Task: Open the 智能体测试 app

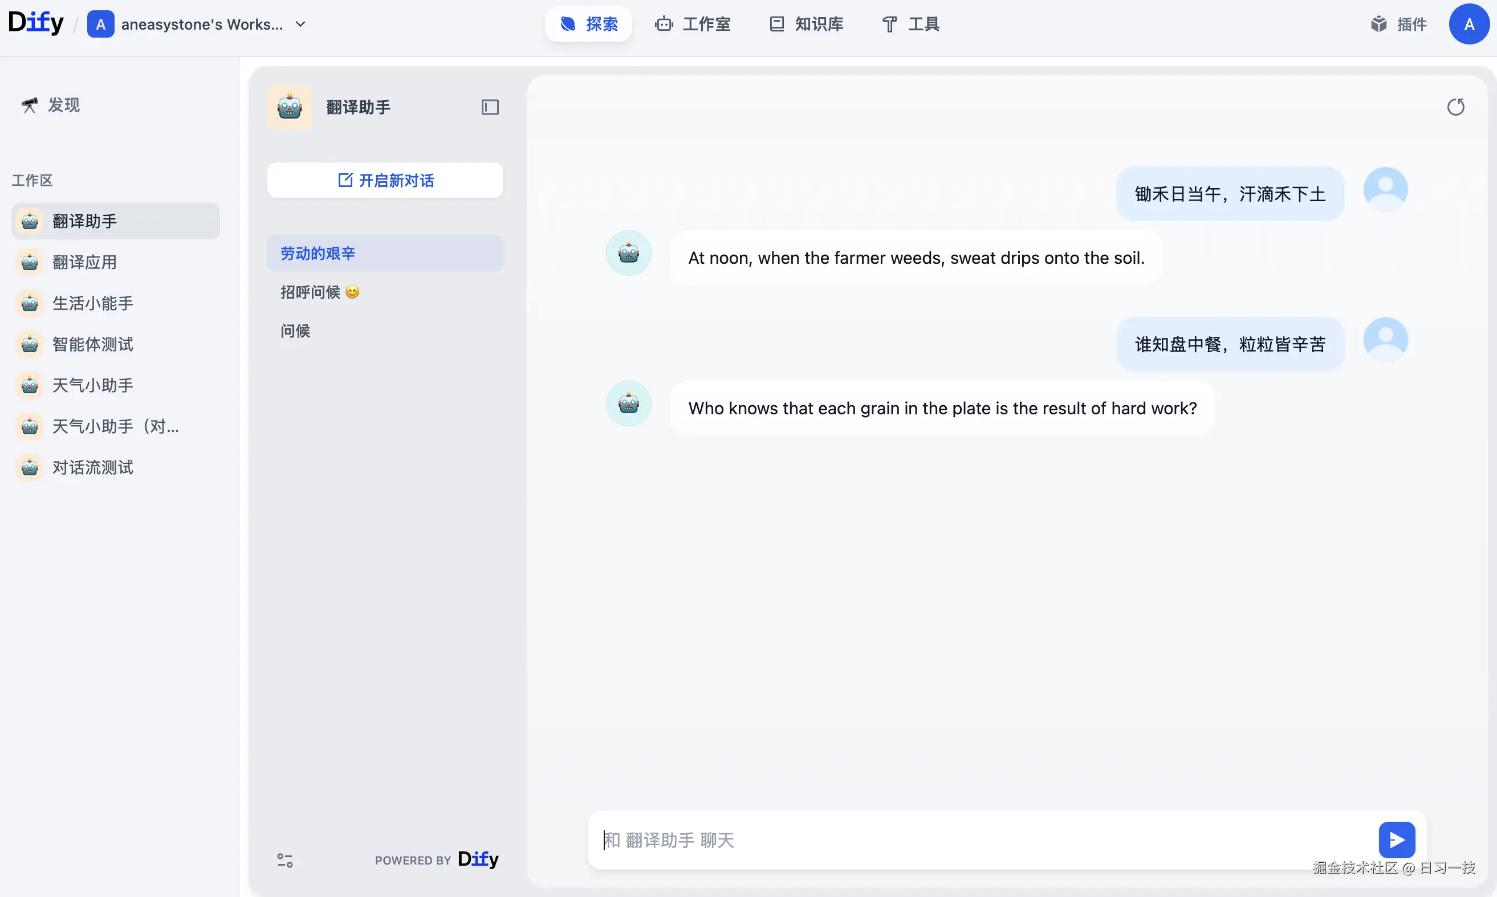Action: tap(92, 344)
